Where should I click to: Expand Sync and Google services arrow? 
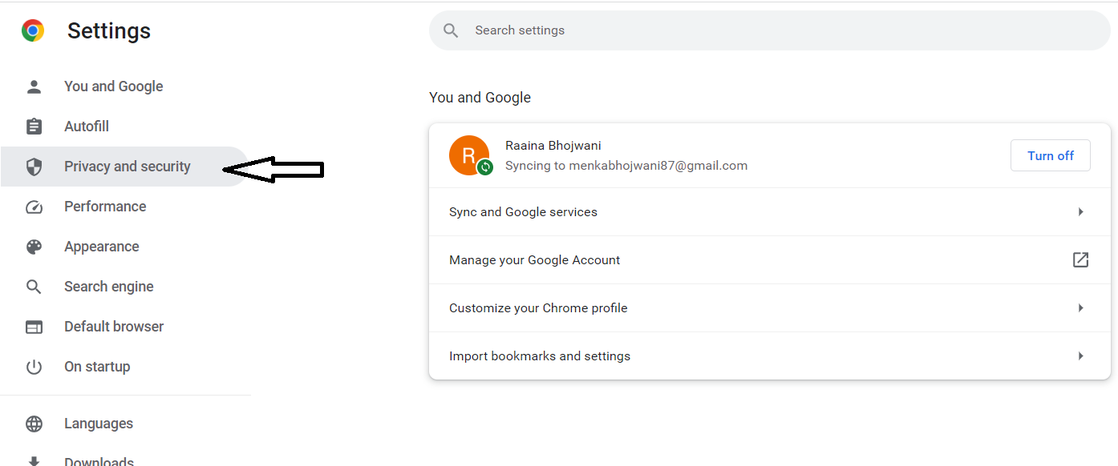1080,212
